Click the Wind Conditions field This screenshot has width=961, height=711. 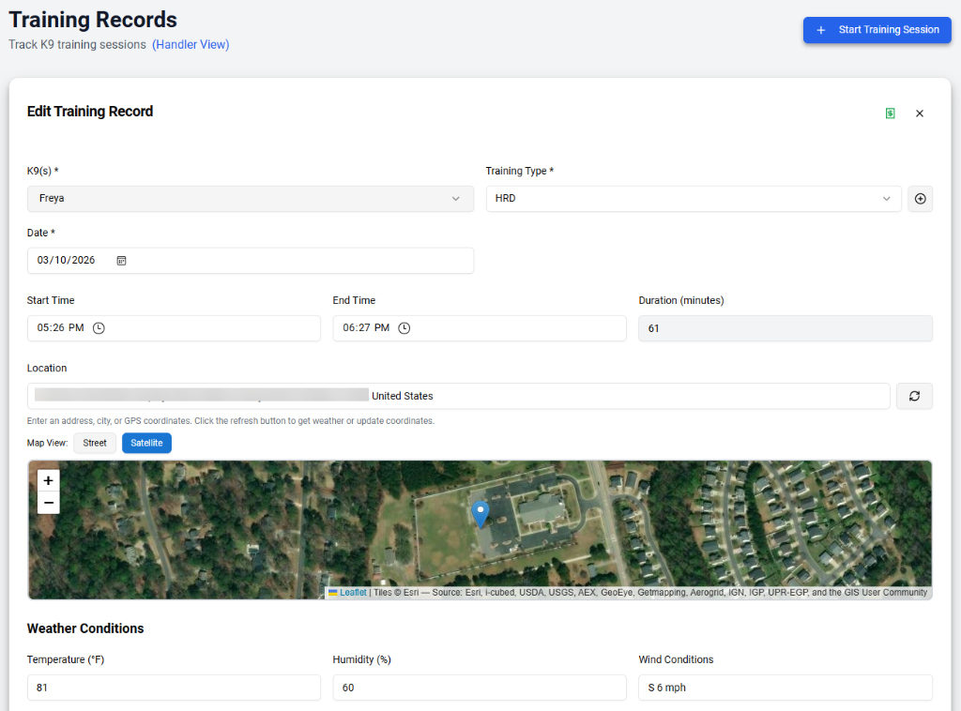(786, 688)
